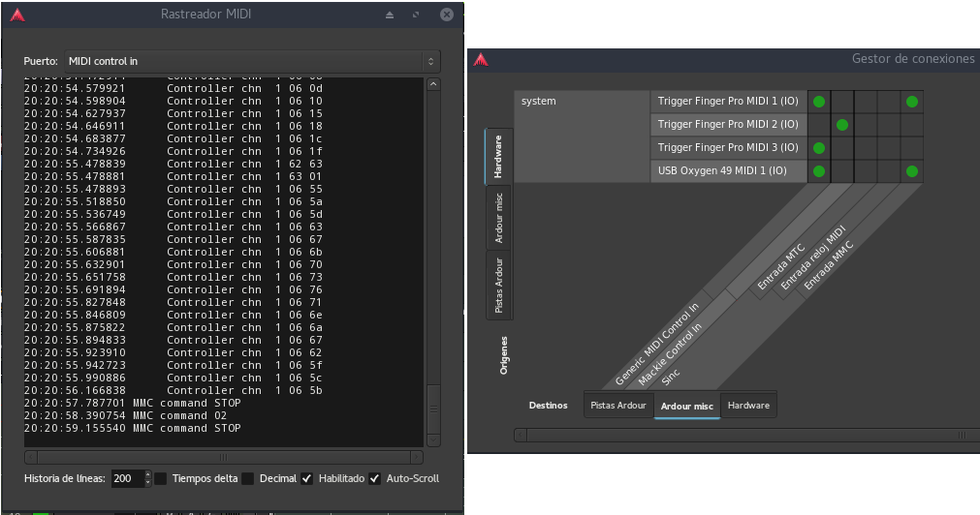
Task: Enable the Decimal checkbox
Action: 248,478
